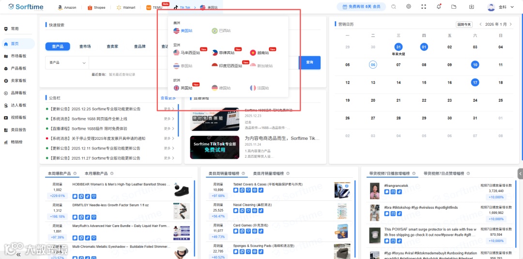Click the Sorftime logo
The width and height of the screenshot is (523, 259).
pyautogui.click(x=25, y=7)
